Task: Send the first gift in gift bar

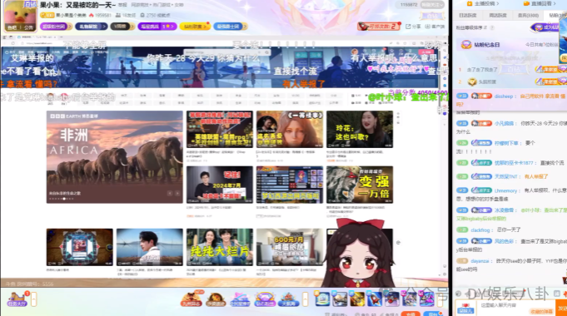Action: [x=322, y=299]
